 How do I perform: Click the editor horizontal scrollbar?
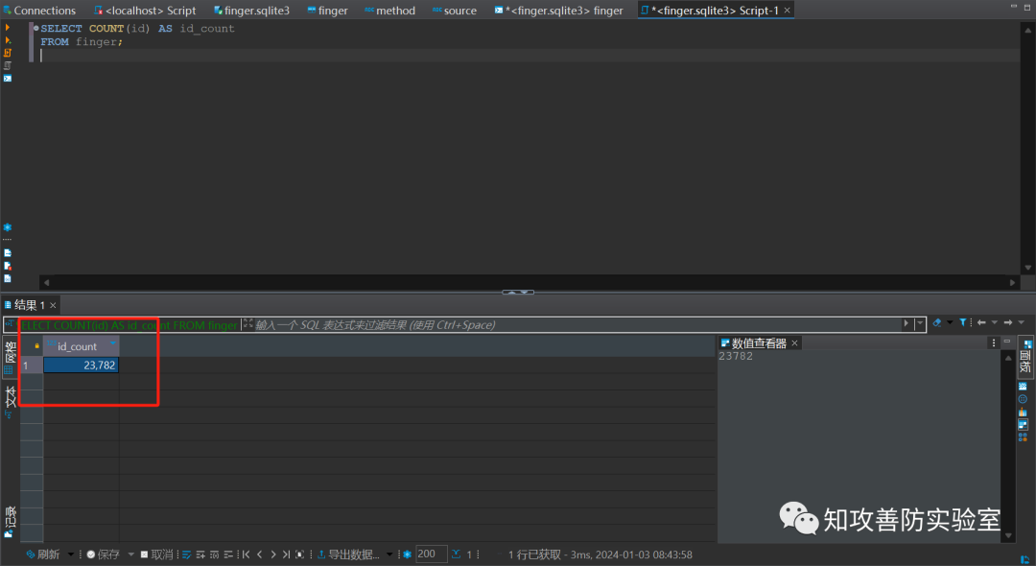[529, 282]
